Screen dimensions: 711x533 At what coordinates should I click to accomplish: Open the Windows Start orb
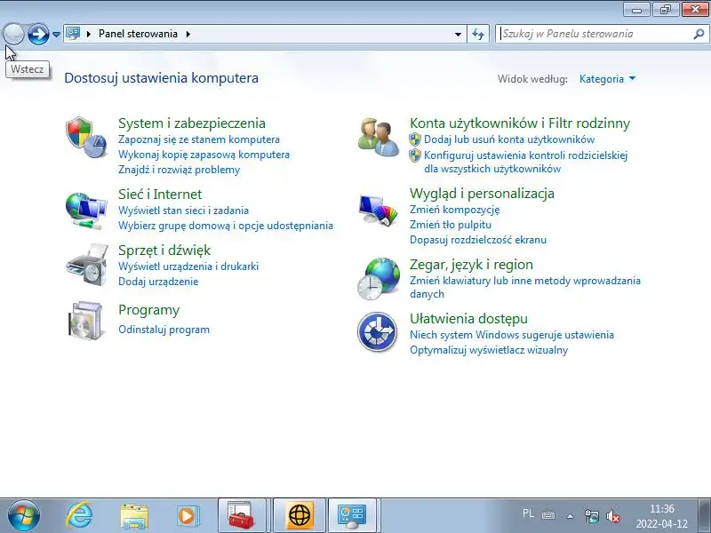(24, 515)
